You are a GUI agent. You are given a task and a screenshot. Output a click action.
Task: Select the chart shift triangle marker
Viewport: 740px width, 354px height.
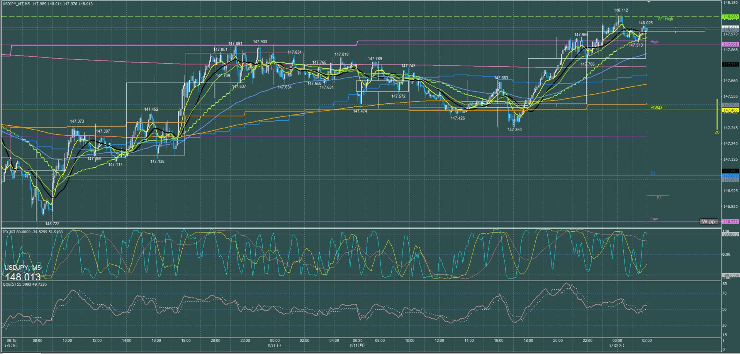coord(649,2)
